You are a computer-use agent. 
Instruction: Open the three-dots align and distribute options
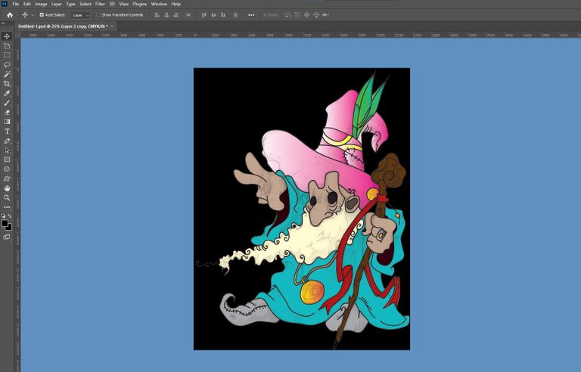pos(251,15)
